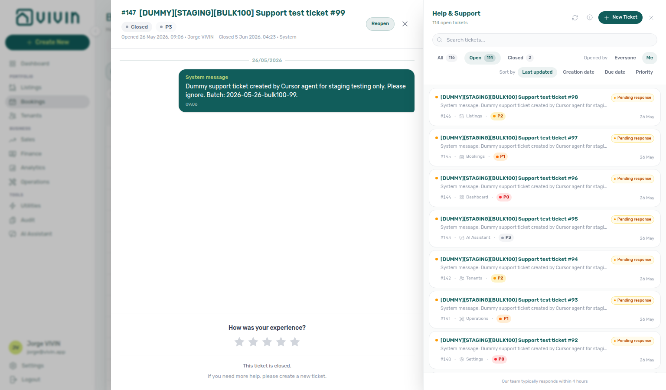This screenshot has width=666, height=390.
Task: Open Support test ticket #95
Action: tap(545, 228)
